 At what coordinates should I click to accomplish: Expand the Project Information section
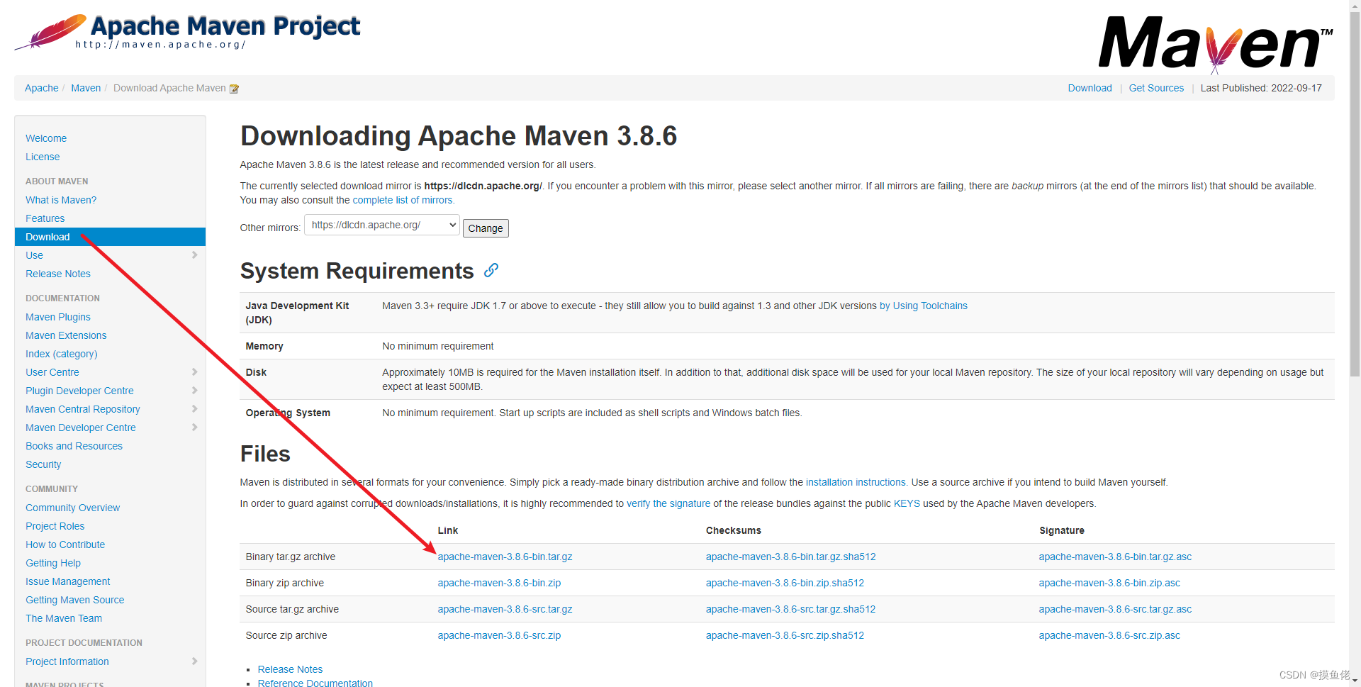coord(195,661)
